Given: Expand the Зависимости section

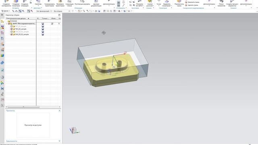Looking at the screenshot, I should 59,141.
